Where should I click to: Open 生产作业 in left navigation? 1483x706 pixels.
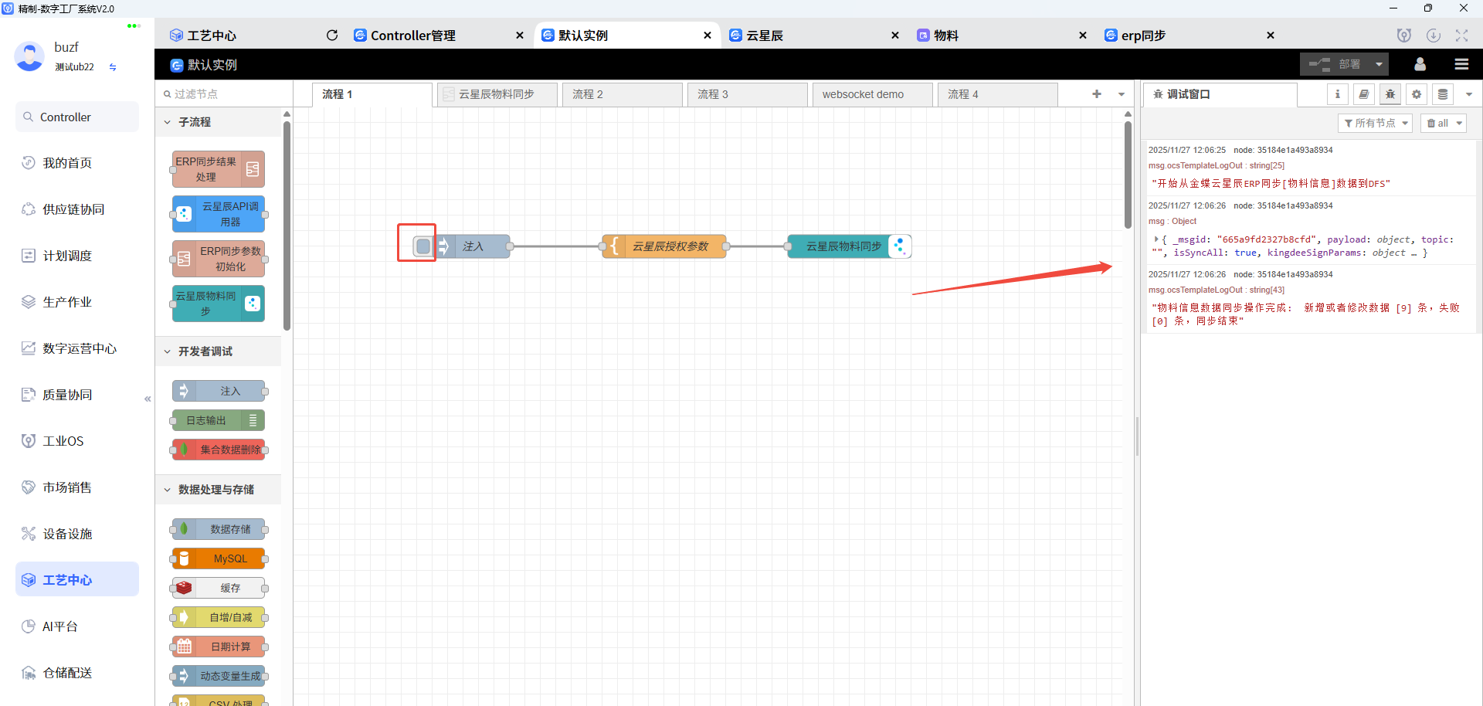click(x=67, y=302)
